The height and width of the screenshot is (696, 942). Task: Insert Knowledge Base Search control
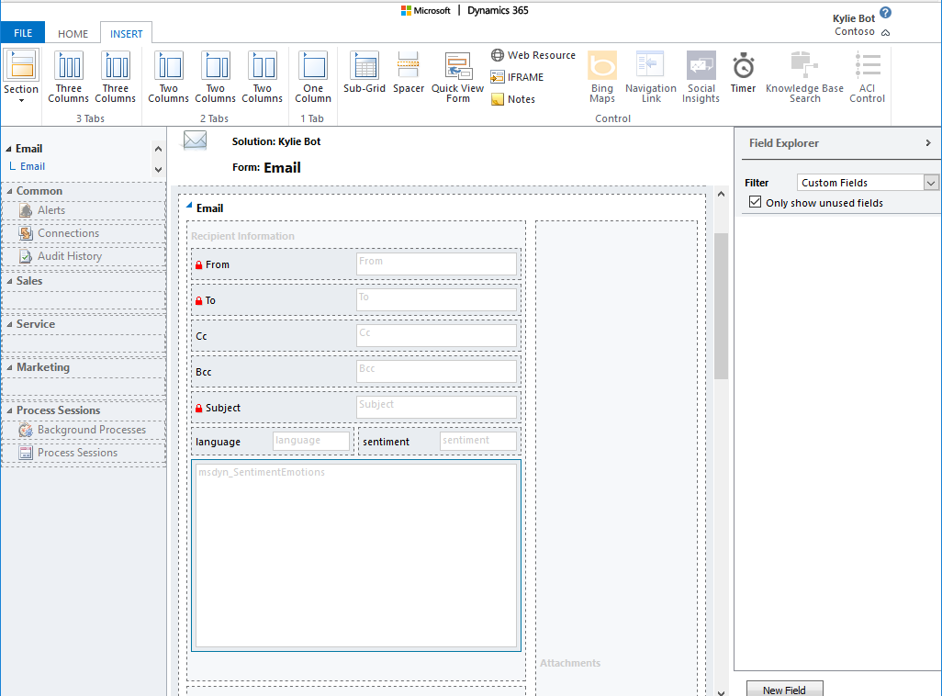click(804, 77)
